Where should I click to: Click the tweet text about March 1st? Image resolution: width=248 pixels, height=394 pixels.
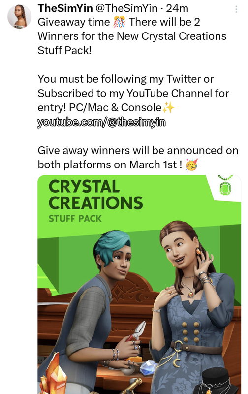click(x=138, y=158)
